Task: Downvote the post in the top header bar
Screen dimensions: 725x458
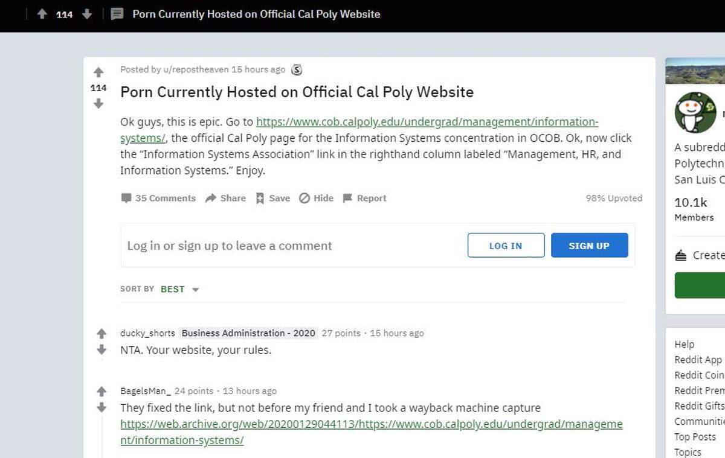Action: (x=86, y=14)
